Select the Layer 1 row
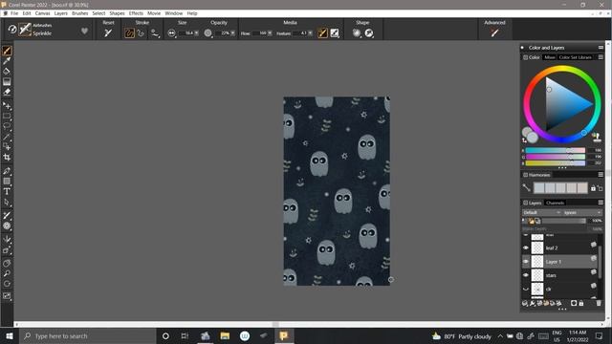612x344 pixels. pyautogui.click(x=559, y=262)
